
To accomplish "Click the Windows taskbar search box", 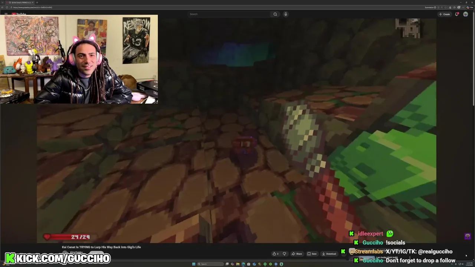I will point(210,264).
